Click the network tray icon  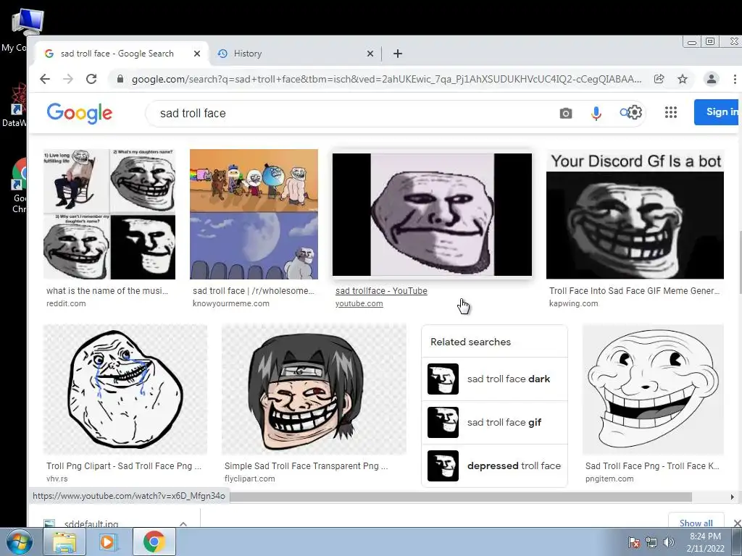[x=651, y=542]
